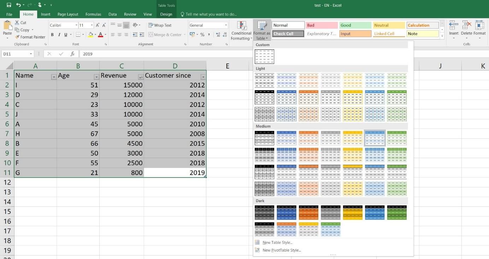Open the Formulas ribbon tab
Image resolution: width=489 pixels, height=259 pixels.
click(x=93, y=14)
